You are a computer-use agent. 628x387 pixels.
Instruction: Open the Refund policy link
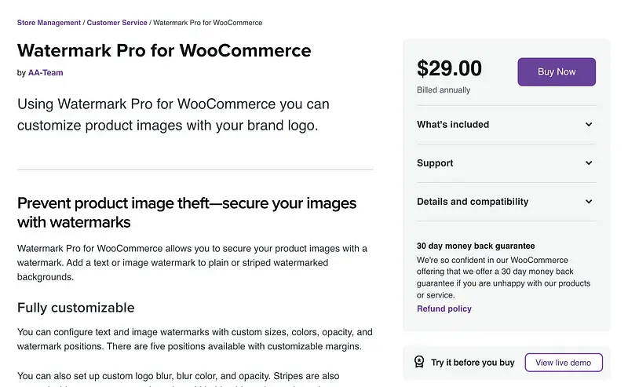pyautogui.click(x=444, y=309)
